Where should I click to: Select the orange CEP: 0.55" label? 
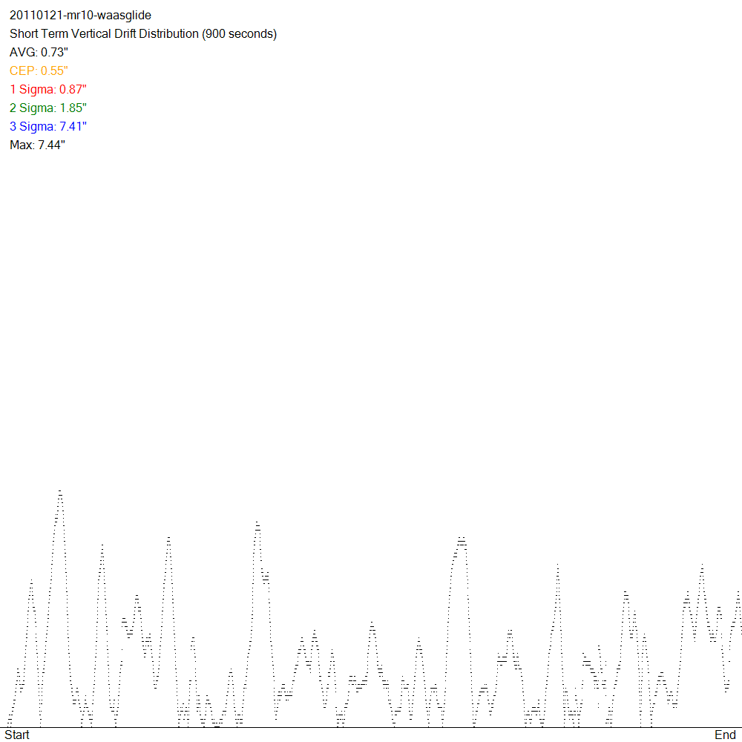[x=39, y=71]
